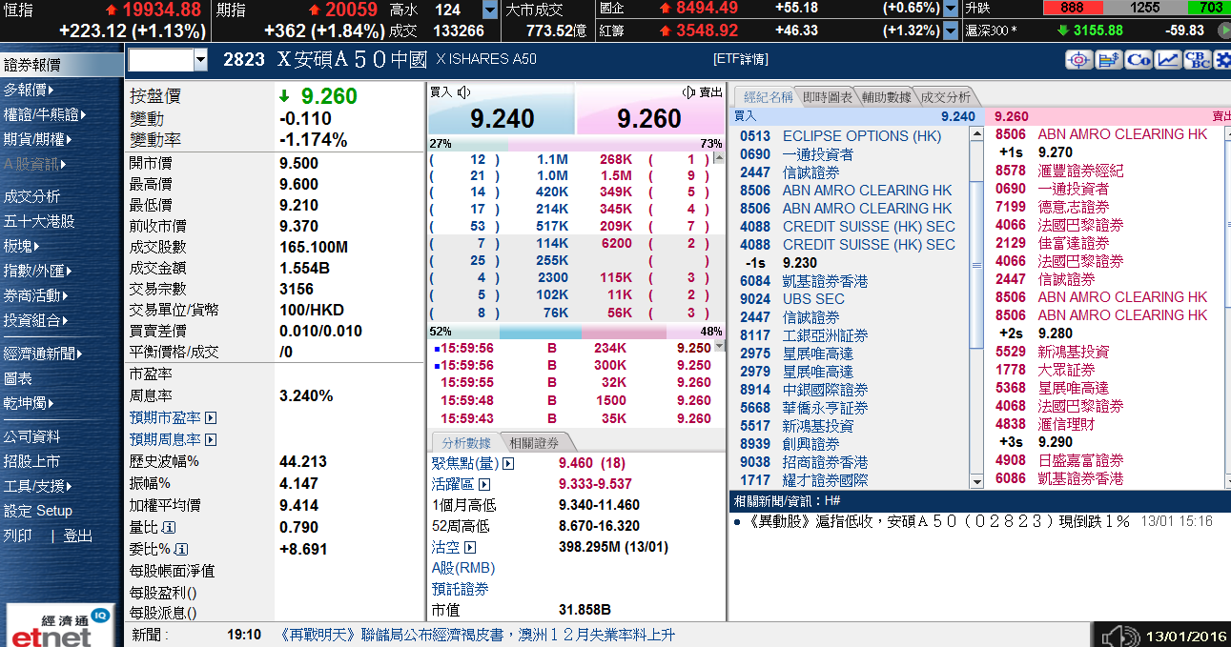Screen dimensions: 1231x647
Task: Click the info icon next to 委比%
Action: coord(181,549)
